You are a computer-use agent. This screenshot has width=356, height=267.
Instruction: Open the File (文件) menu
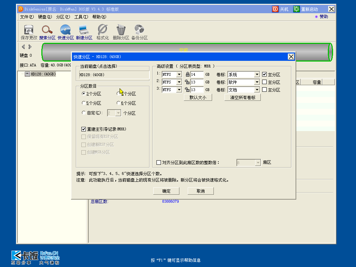pos(27,17)
